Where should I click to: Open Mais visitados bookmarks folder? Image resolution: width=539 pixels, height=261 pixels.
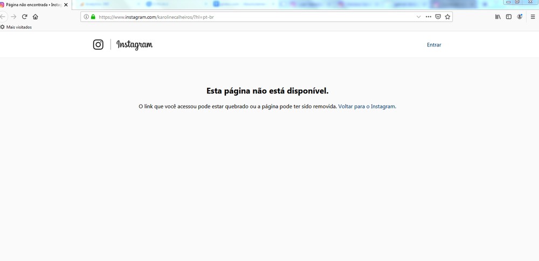pyautogui.click(x=16, y=27)
